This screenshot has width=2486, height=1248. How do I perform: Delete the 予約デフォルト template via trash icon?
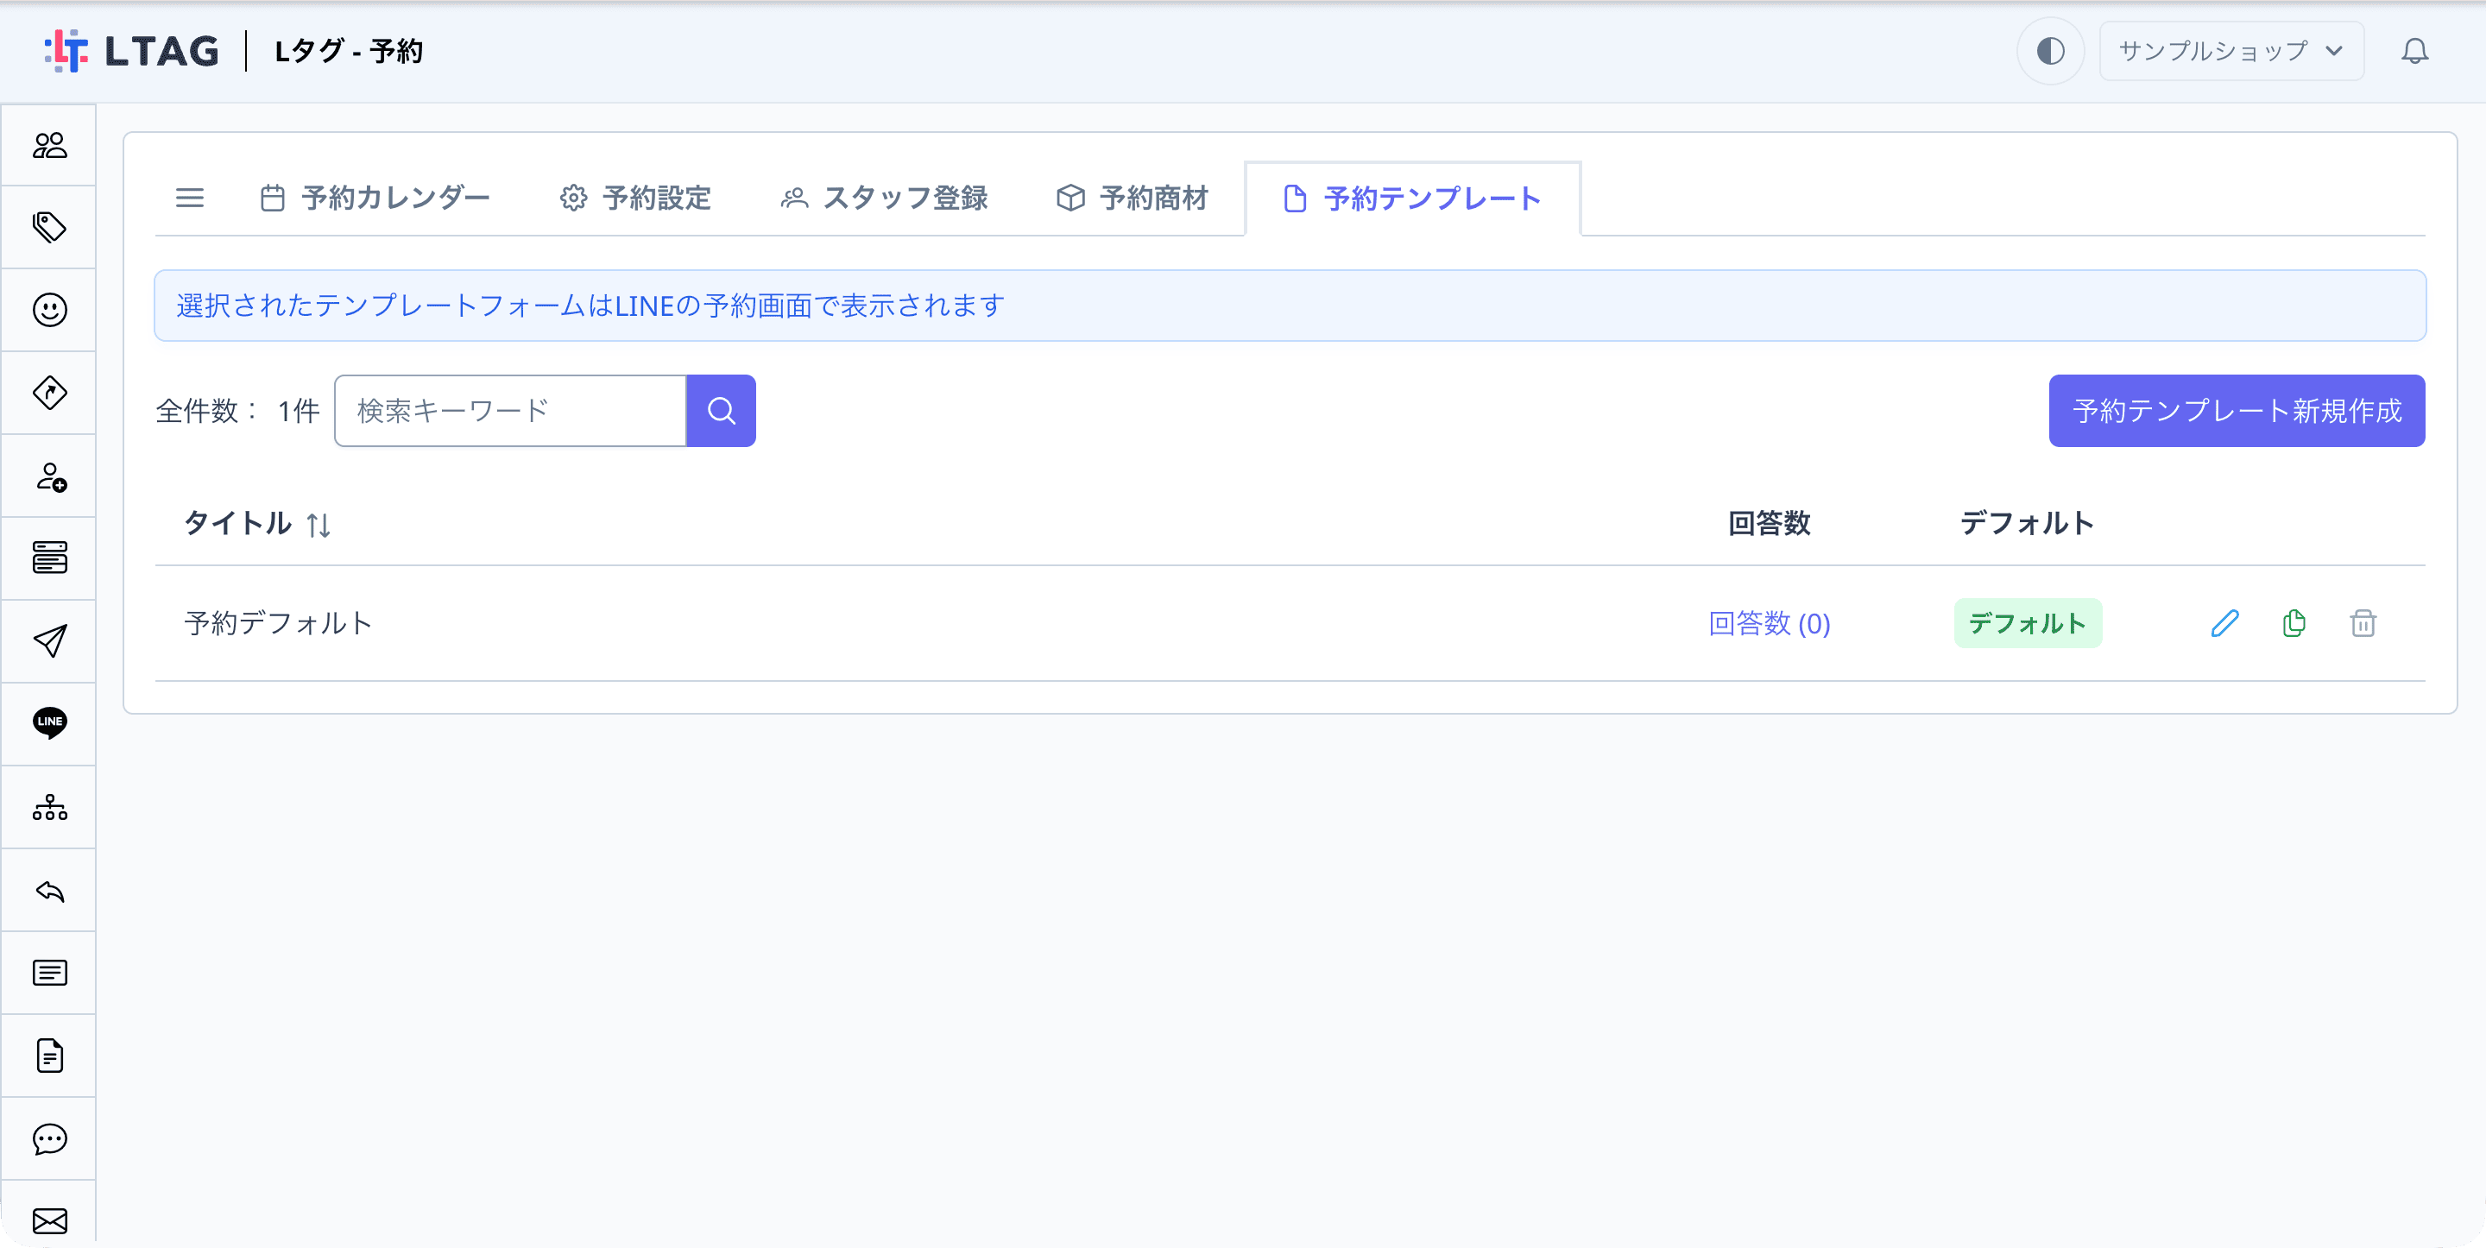click(2363, 623)
